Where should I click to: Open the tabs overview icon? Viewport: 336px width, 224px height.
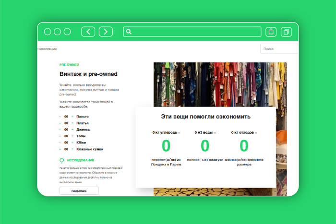click(287, 32)
